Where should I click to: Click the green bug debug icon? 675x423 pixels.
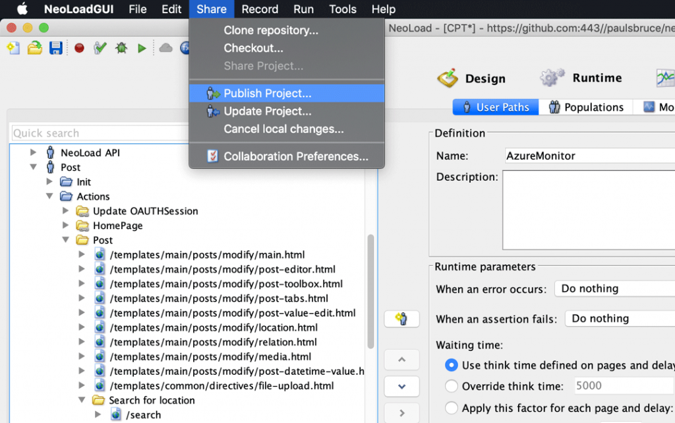[x=121, y=48]
